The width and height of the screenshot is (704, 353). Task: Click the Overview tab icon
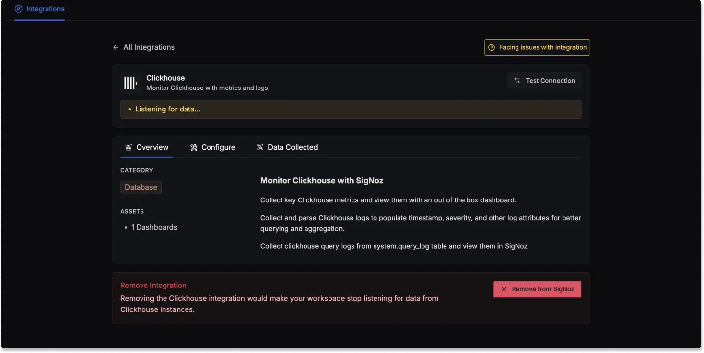tap(128, 147)
